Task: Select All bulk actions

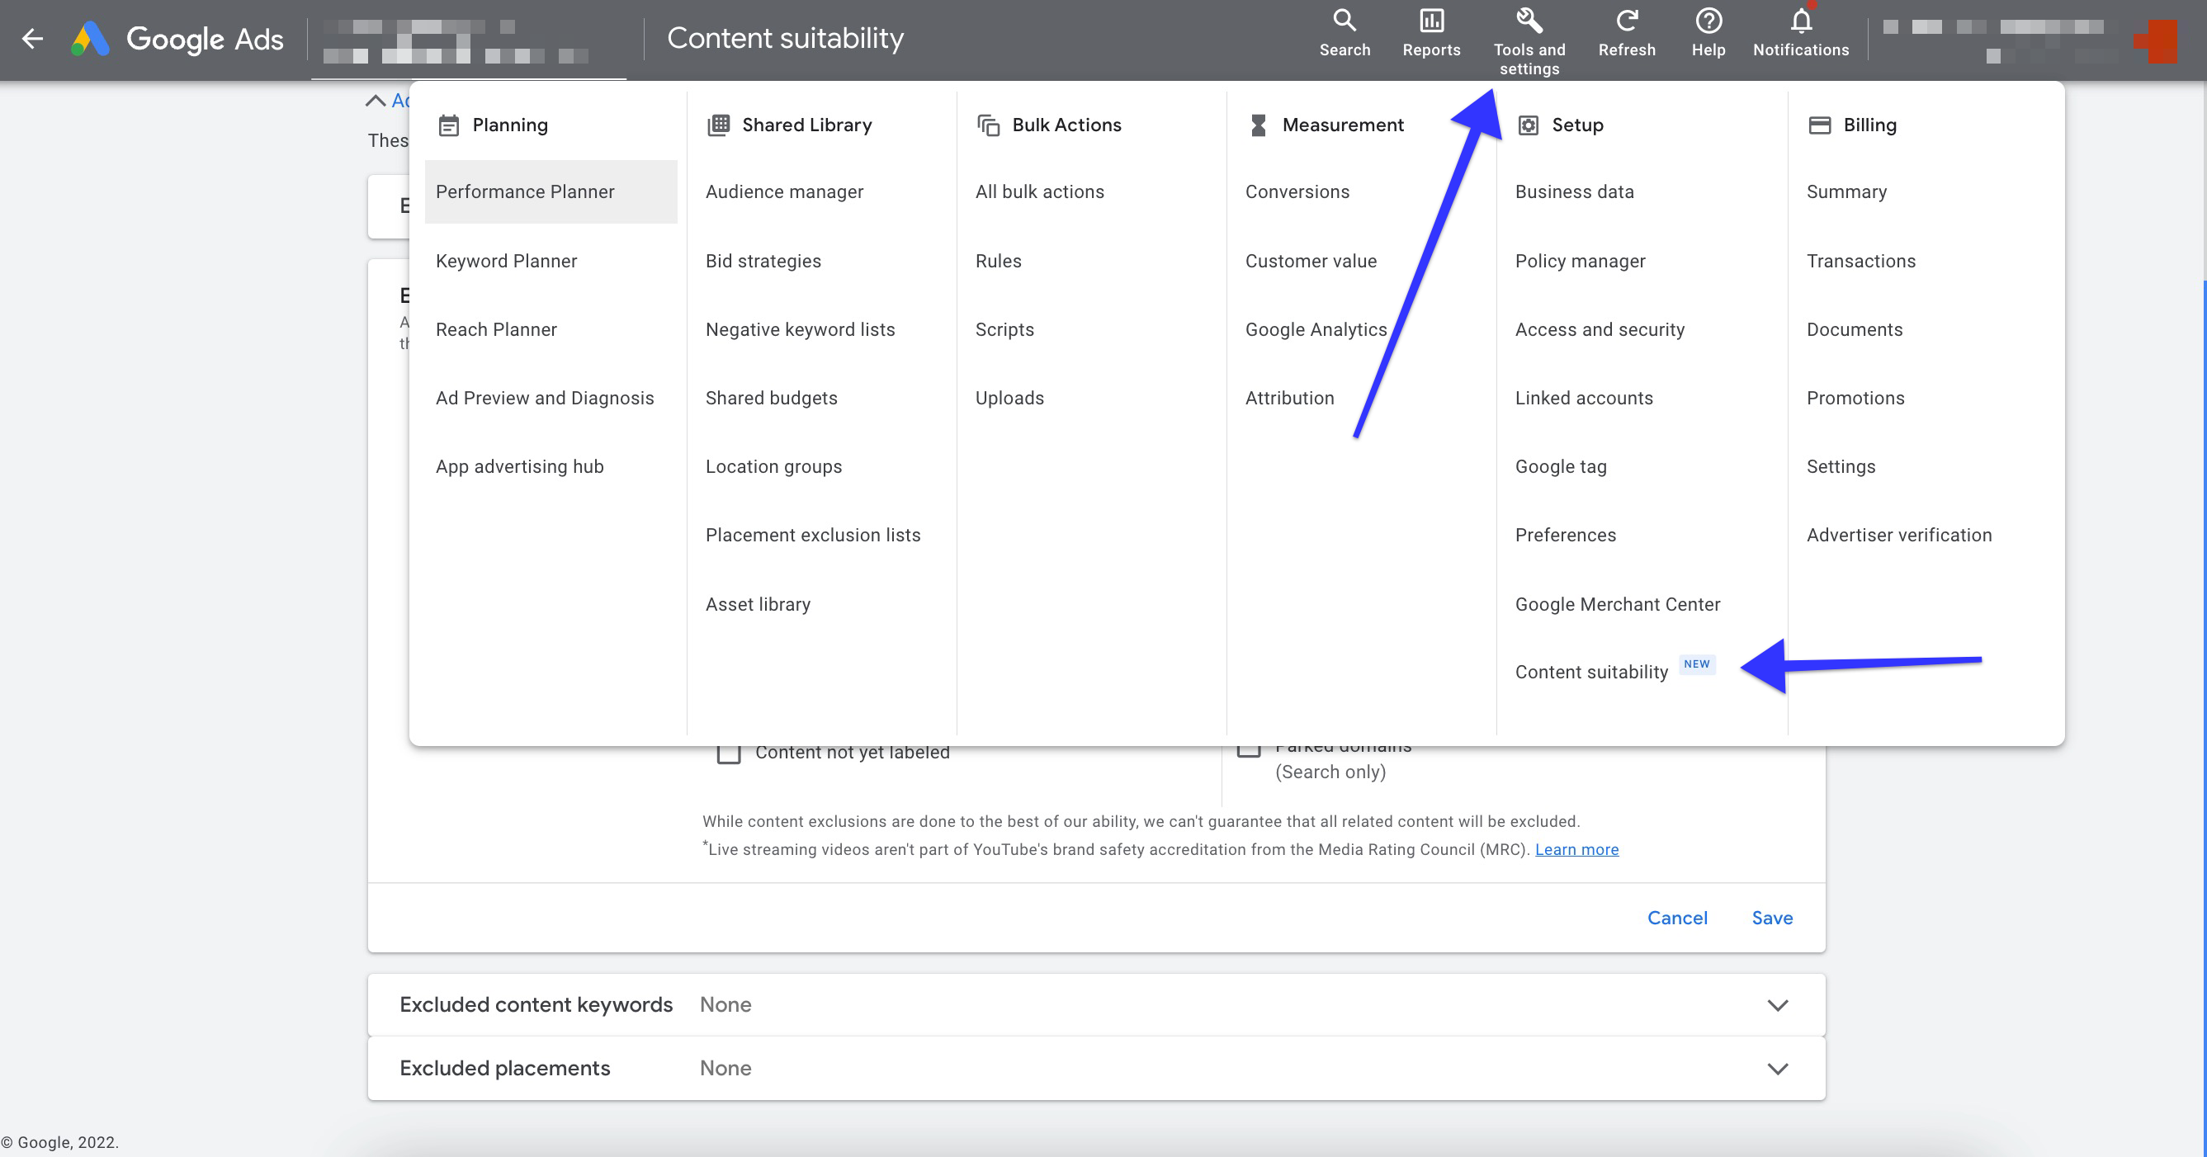Action: 1039,191
